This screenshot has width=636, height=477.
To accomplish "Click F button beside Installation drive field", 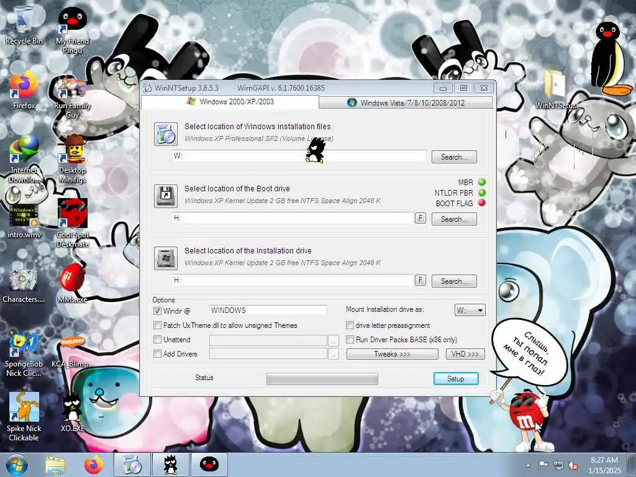I will (420, 280).
